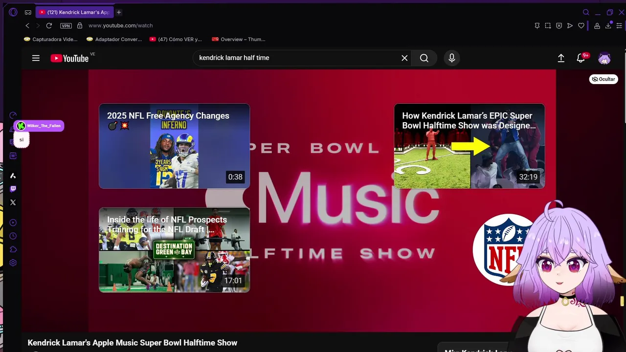This screenshot has height=352, width=626.
Task: Open the GX Control speedometer sidebar icon
Action: (x=13, y=115)
